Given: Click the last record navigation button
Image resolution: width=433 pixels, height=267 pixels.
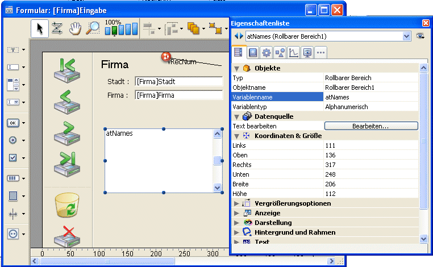Looking at the screenshot, I should (68, 164).
